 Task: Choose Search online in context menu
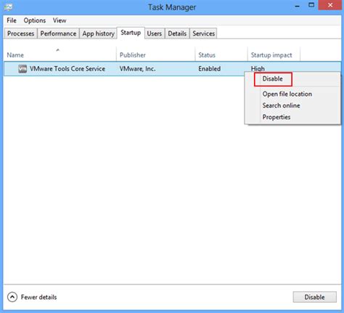[x=281, y=105]
